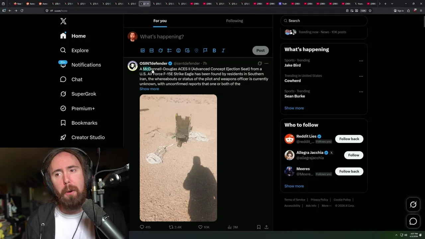The width and height of the screenshot is (425, 239).
Task: Click the browser Sign in button
Action: [x=399, y=11]
